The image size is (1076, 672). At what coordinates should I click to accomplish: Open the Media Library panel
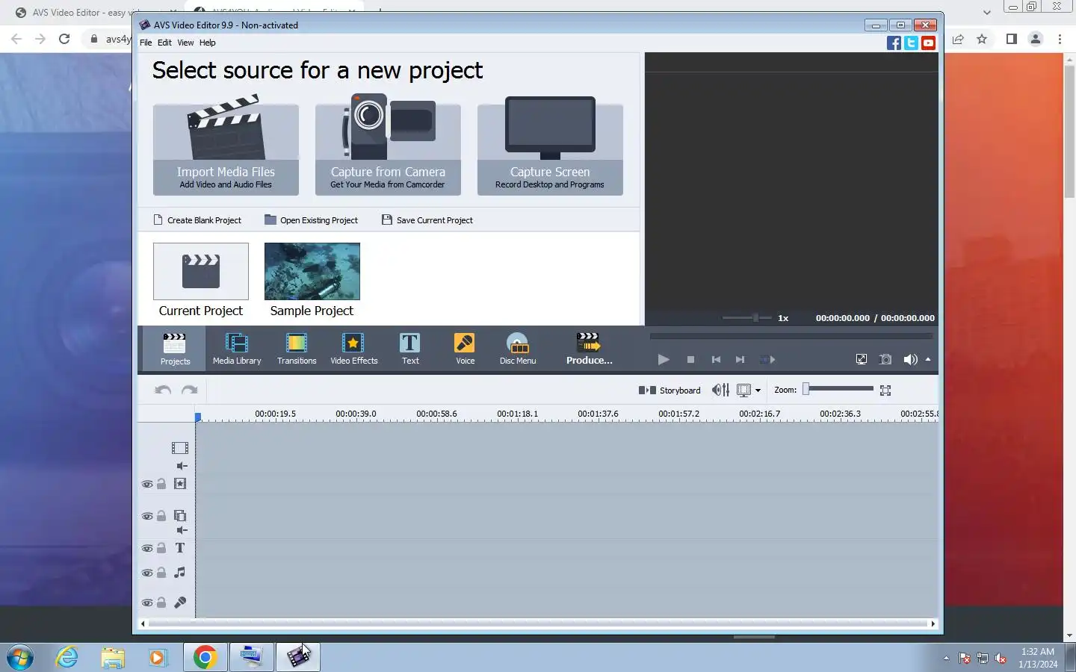coord(237,349)
